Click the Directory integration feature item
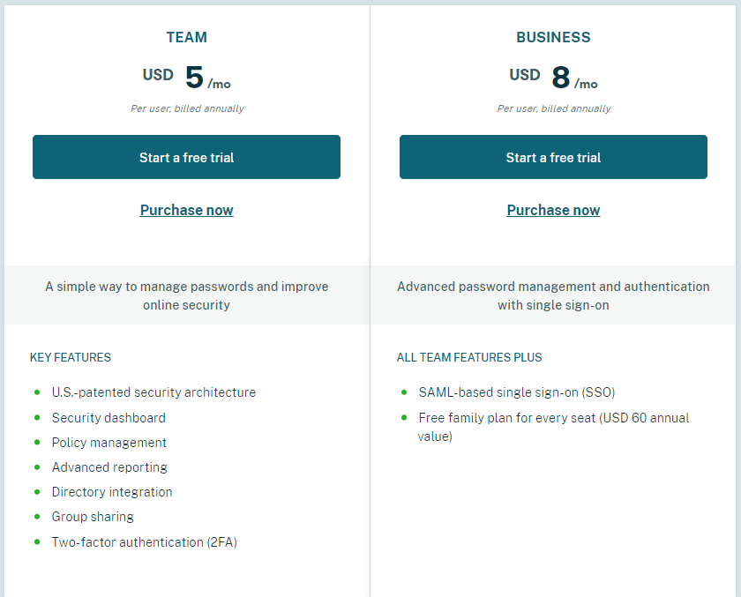The image size is (741, 597). coord(112,492)
